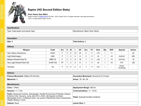Select the Description section header
Viewport: 141px width, 106px height.
(x=72, y=38)
